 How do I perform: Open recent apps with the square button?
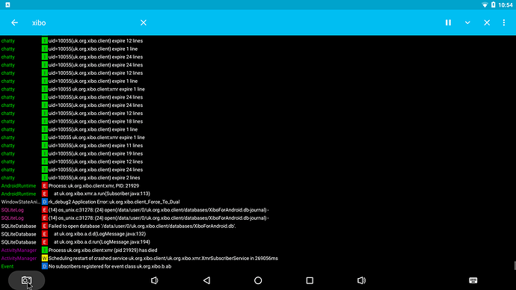pos(310,280)
